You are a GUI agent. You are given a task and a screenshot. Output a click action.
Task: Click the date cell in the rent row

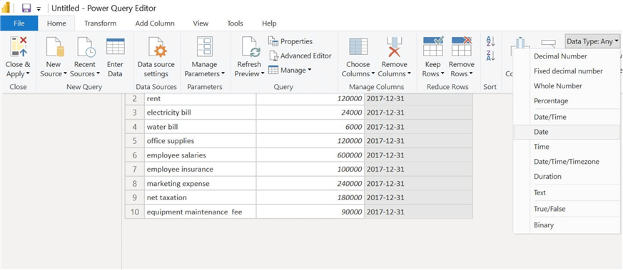click(x=418, y=98)
